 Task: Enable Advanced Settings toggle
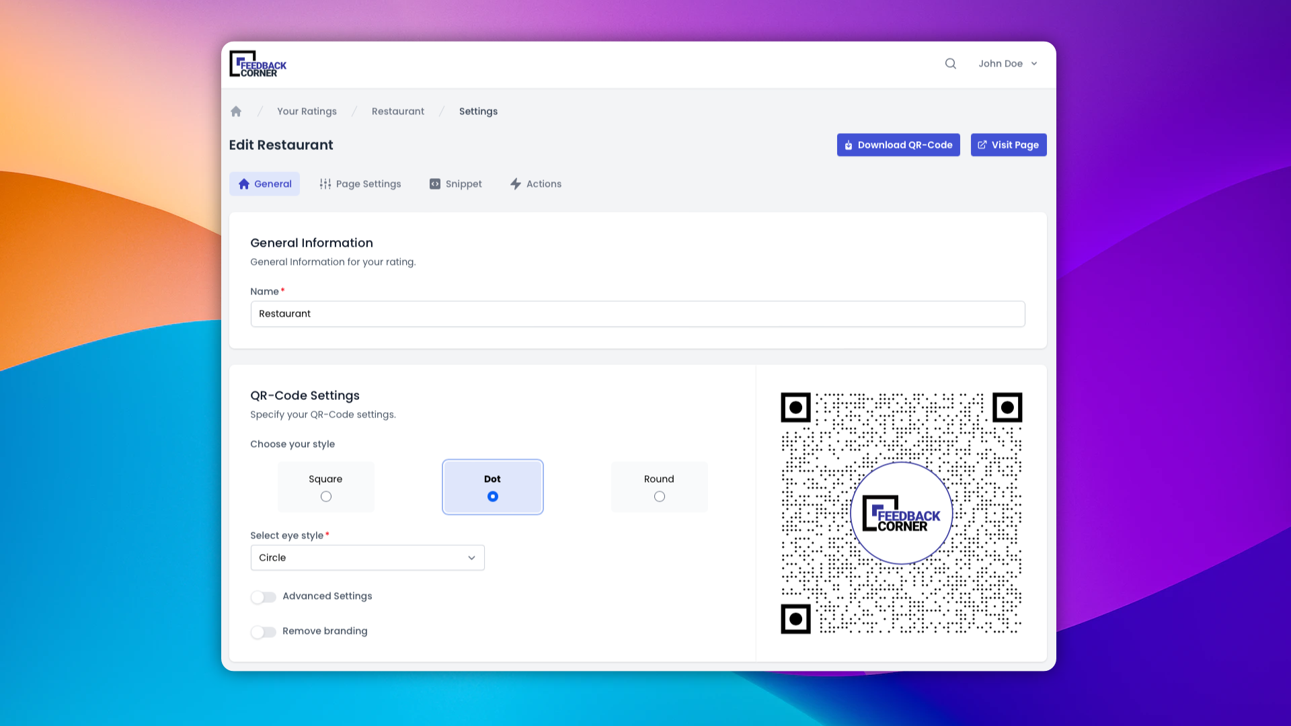coord(263,597)
